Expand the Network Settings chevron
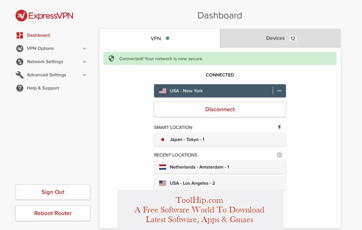Image resolution: width=362 pixels, height=230 pixels. 85,62
